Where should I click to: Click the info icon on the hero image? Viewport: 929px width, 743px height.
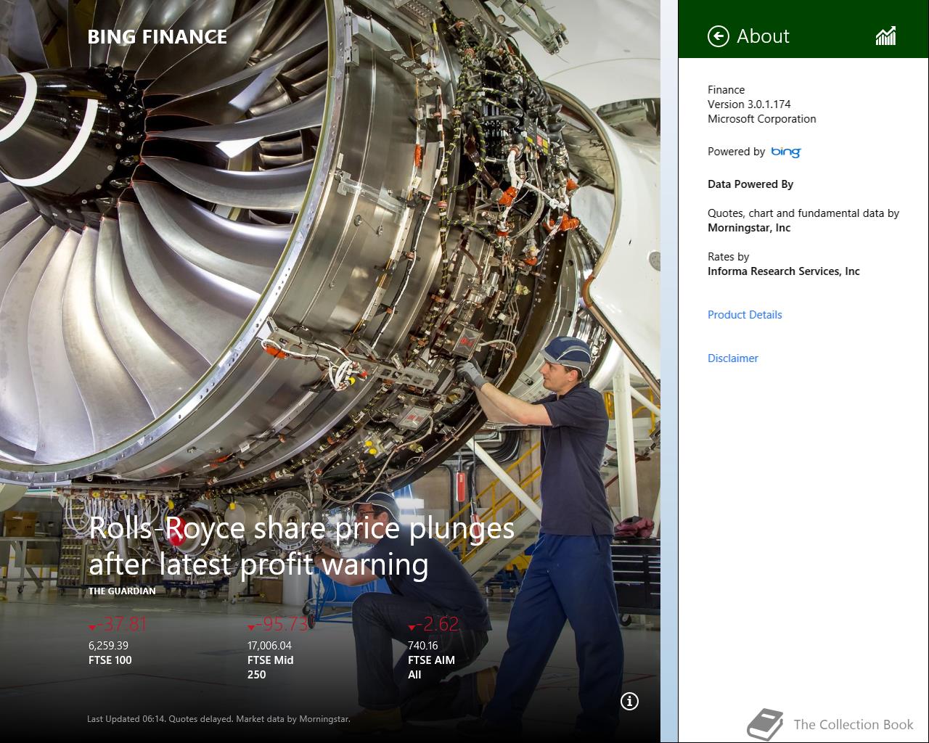[629, 701]
